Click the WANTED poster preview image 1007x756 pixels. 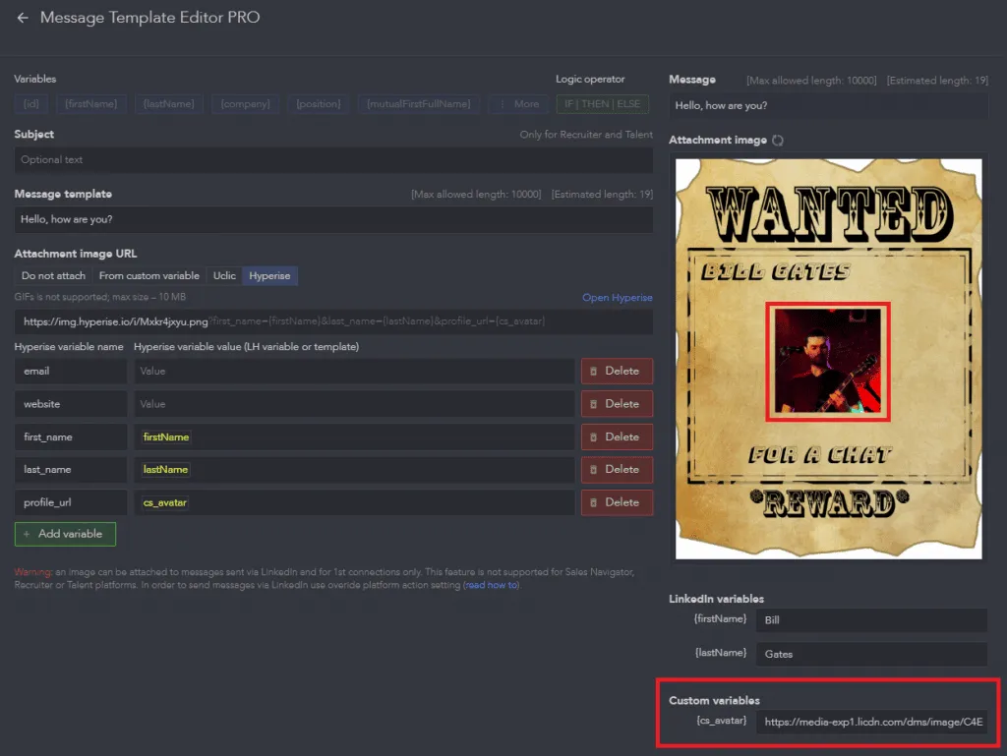click(828, 359)
